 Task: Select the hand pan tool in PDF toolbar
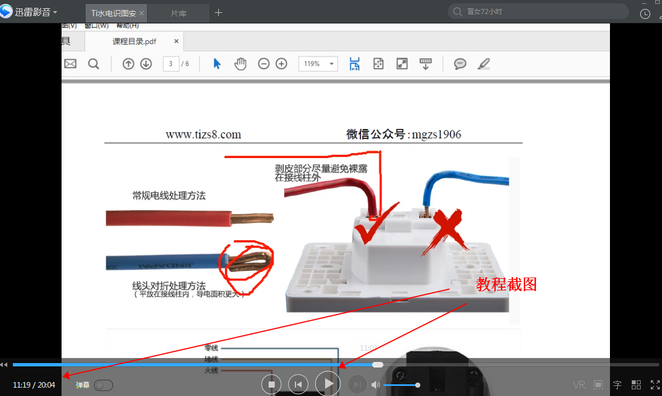[240, 64]
